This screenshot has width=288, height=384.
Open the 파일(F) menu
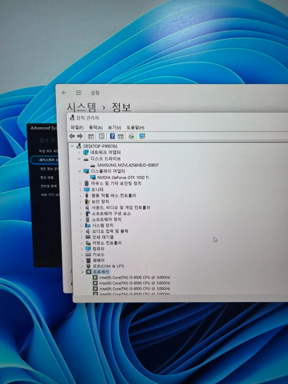[77, 127]
